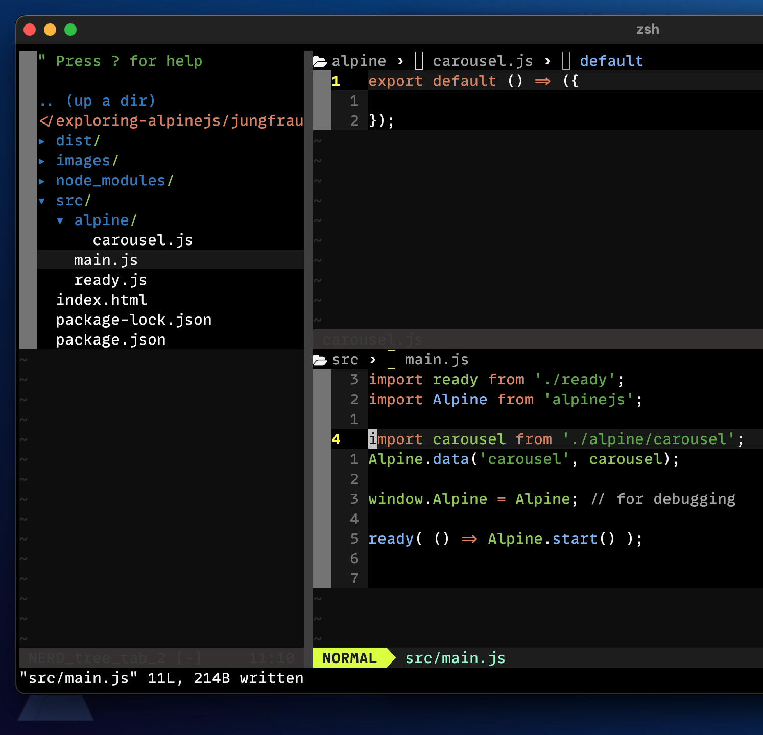This screenshot has height=735, width=763.
Task: Click the folder icon before alpine breadcrumb
Action: pyautogui.click(x=319, y=61)
